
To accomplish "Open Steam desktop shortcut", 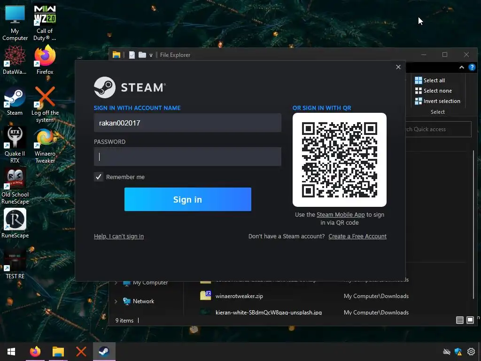I will click(15, 102).
